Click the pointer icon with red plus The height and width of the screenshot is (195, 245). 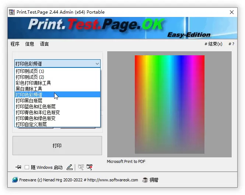[90, 167]
